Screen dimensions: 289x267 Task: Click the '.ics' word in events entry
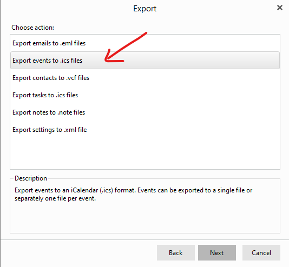click(64, 61)
